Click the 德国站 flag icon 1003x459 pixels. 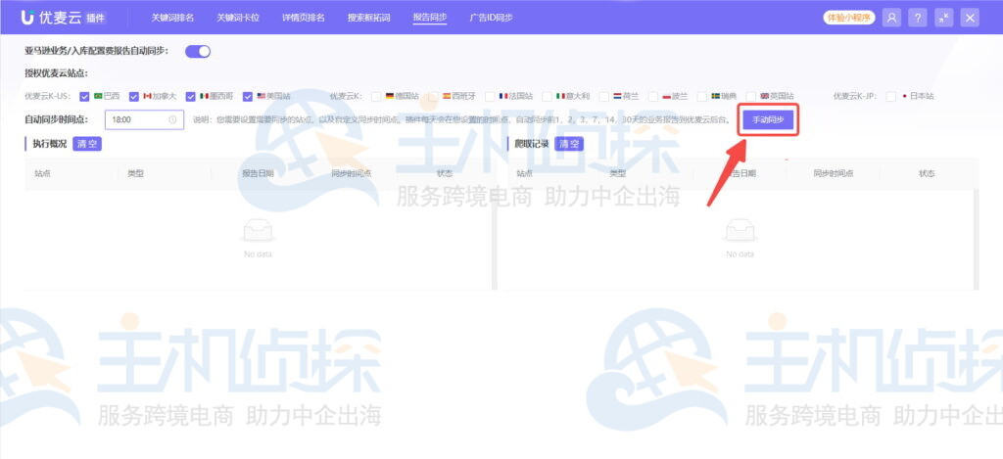(390, 96)
